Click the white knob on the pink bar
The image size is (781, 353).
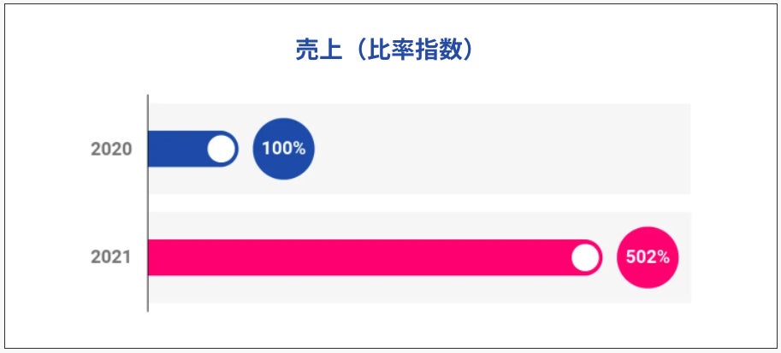pyautogui.click(x=585, y=256)
